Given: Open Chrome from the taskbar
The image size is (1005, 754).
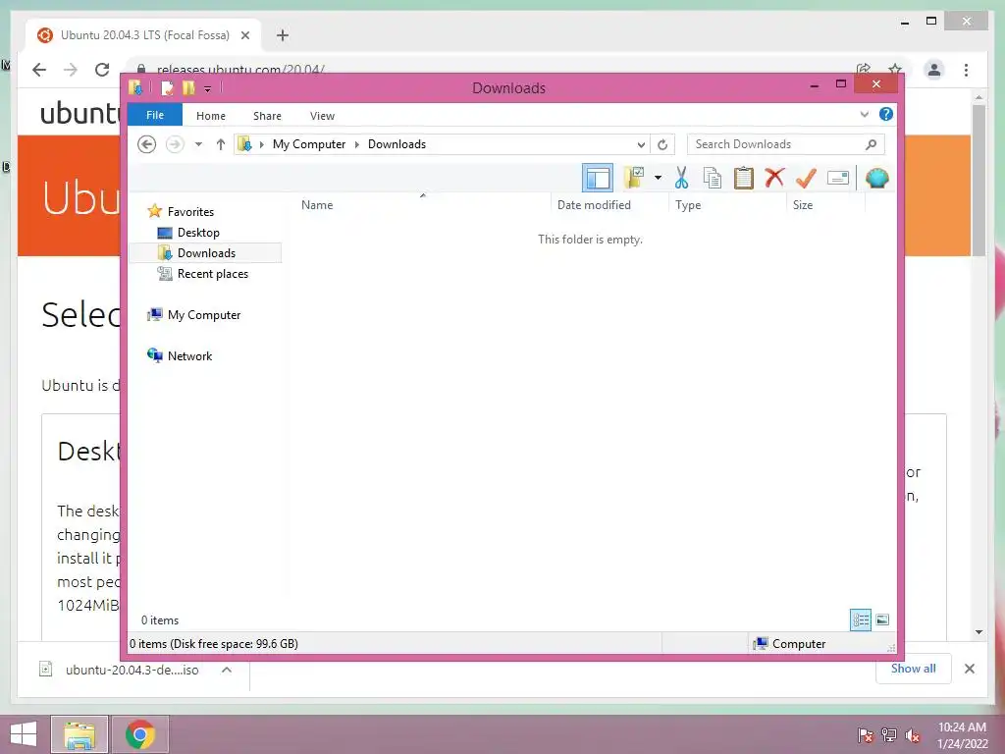Looking at the screenshot, I should click(x=140, y=734).
